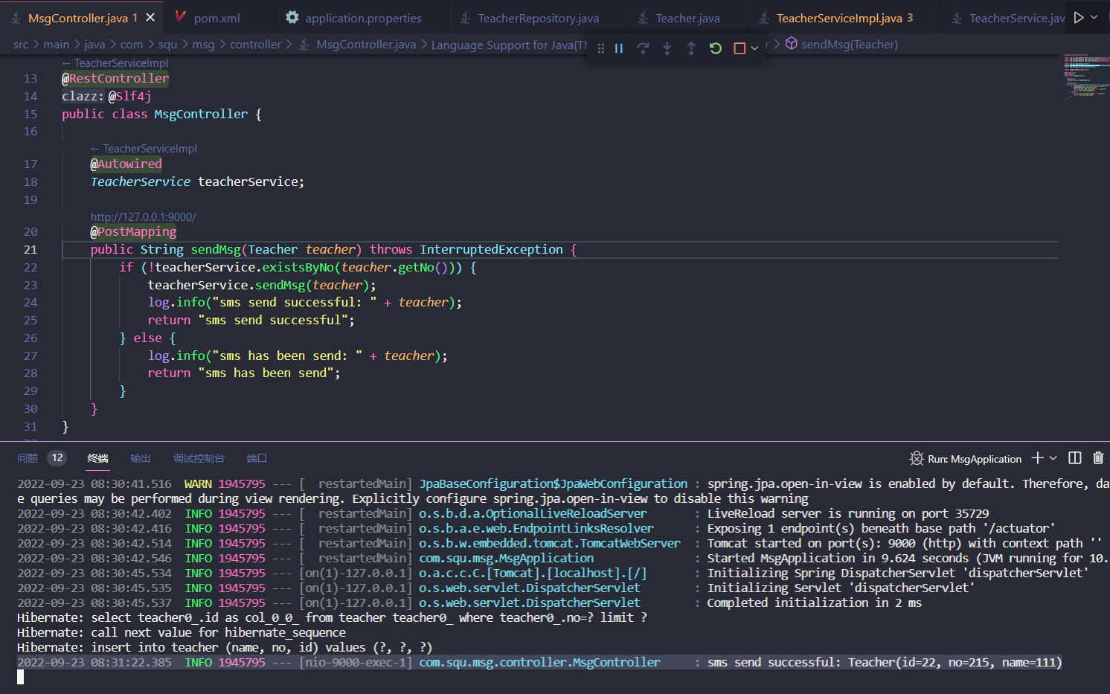Open the TeacherServiceImpl.java tab
The image size is (1110, 694).
click(838, 18)
